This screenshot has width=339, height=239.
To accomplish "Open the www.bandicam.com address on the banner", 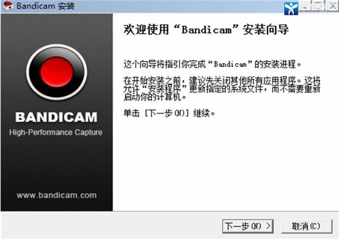I will (x=56, y=195).
